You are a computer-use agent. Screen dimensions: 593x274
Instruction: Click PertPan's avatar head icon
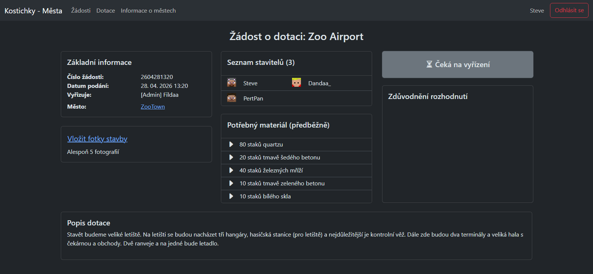click(x=232, y=98)
